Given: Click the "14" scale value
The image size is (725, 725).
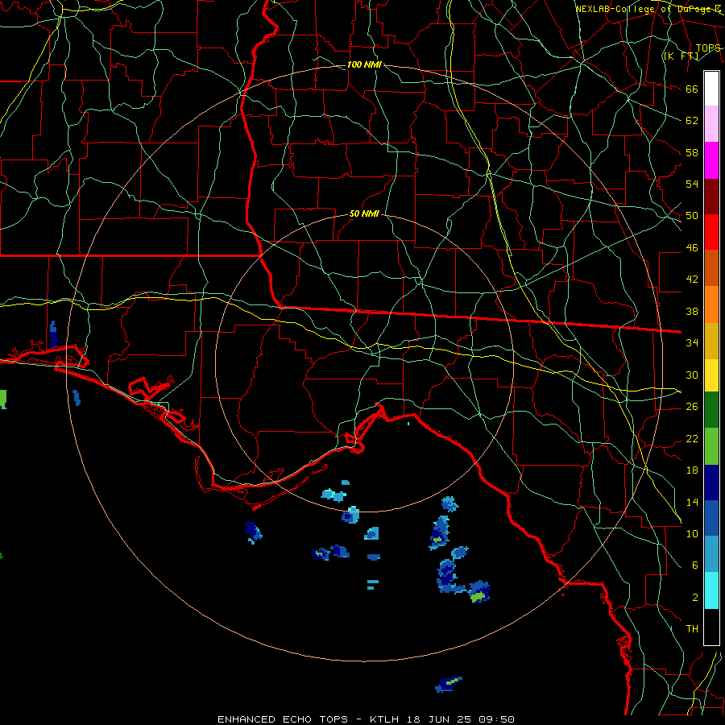Looking at the screenshot, I should [x=692, y=502].
